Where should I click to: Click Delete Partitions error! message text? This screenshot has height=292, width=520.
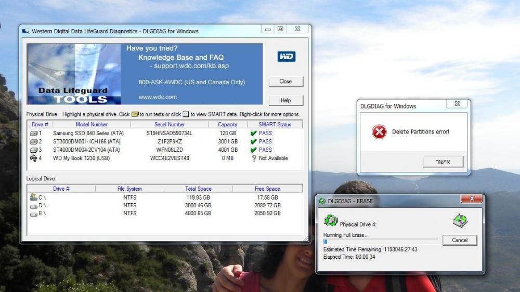tap(421, 132)
